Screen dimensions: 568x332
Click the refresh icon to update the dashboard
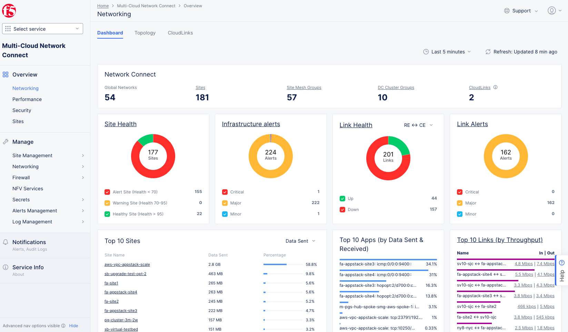pyautogui.click(x=488, y=52)
